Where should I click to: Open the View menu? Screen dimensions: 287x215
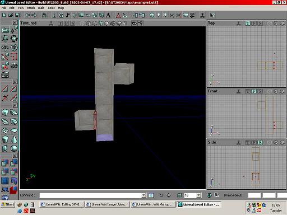coord(21,8)
